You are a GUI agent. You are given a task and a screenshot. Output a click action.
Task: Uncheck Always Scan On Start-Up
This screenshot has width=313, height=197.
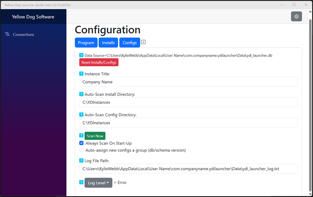tap(82, 143)
